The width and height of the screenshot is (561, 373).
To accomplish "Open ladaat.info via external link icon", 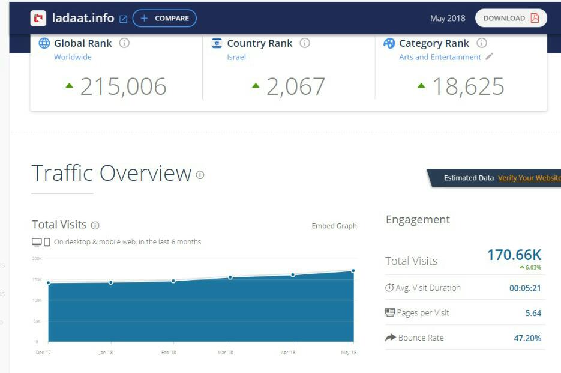I will 123,19.
